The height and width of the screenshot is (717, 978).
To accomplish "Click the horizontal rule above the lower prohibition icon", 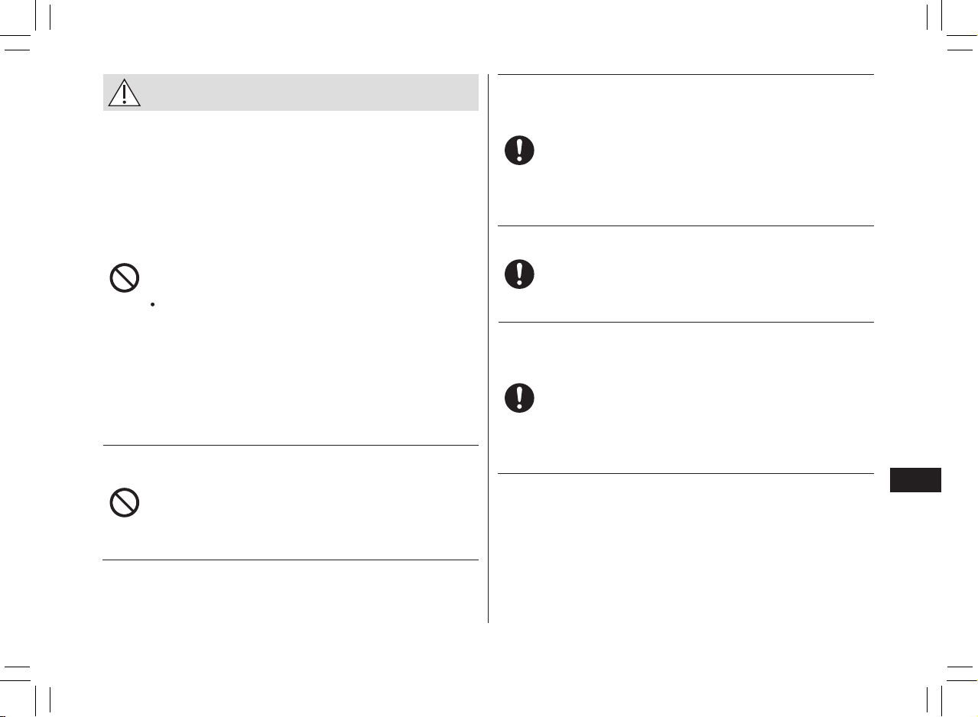I will (x=291, y=445).
